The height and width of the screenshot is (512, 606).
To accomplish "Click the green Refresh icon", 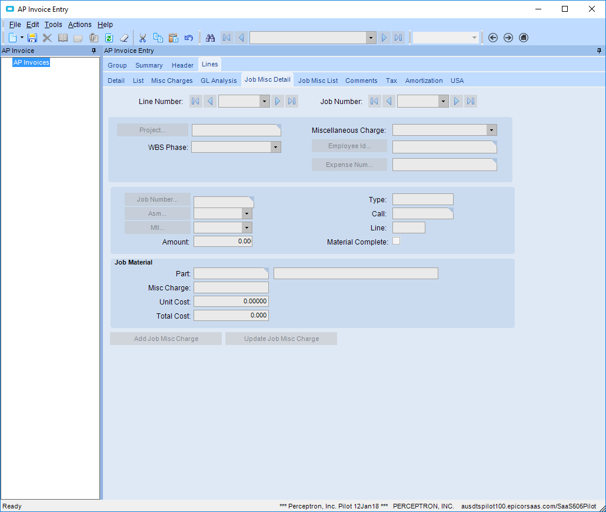I will coord(109,38).
